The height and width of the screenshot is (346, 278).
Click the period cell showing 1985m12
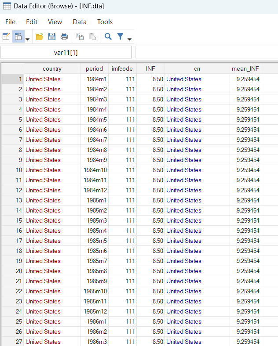94,311
